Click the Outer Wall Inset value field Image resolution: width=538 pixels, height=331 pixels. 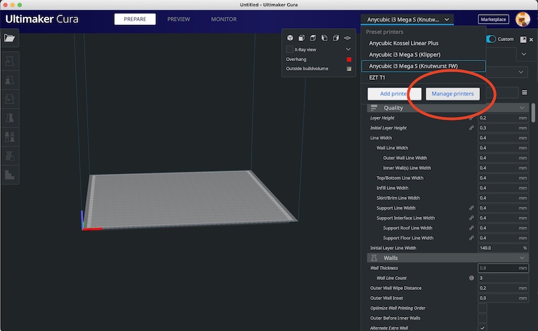[503, 298]
